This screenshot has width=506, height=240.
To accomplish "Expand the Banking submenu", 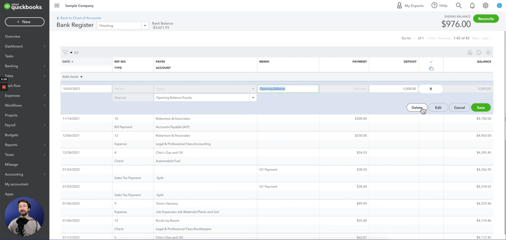I will [44, 66].
